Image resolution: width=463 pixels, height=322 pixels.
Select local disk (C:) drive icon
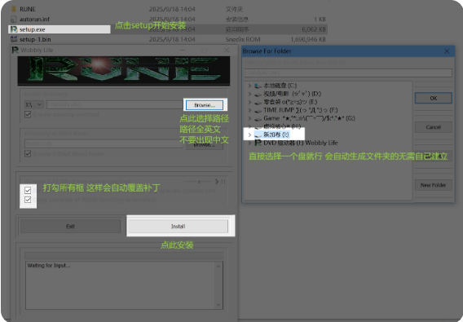[258, 86]
